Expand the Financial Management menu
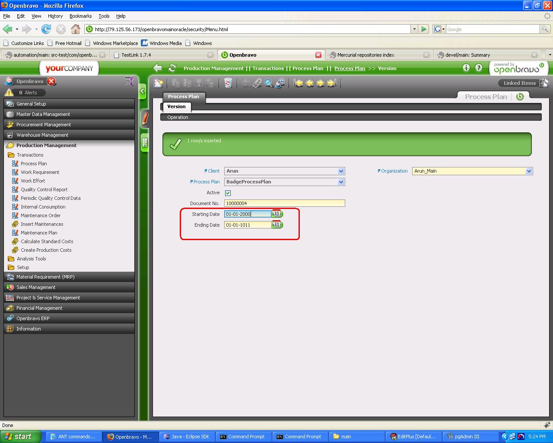 [x=69, y=308]
